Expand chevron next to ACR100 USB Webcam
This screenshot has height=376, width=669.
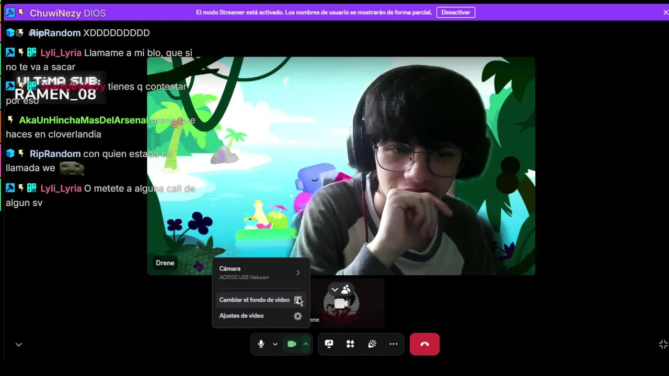pos(298,273)
